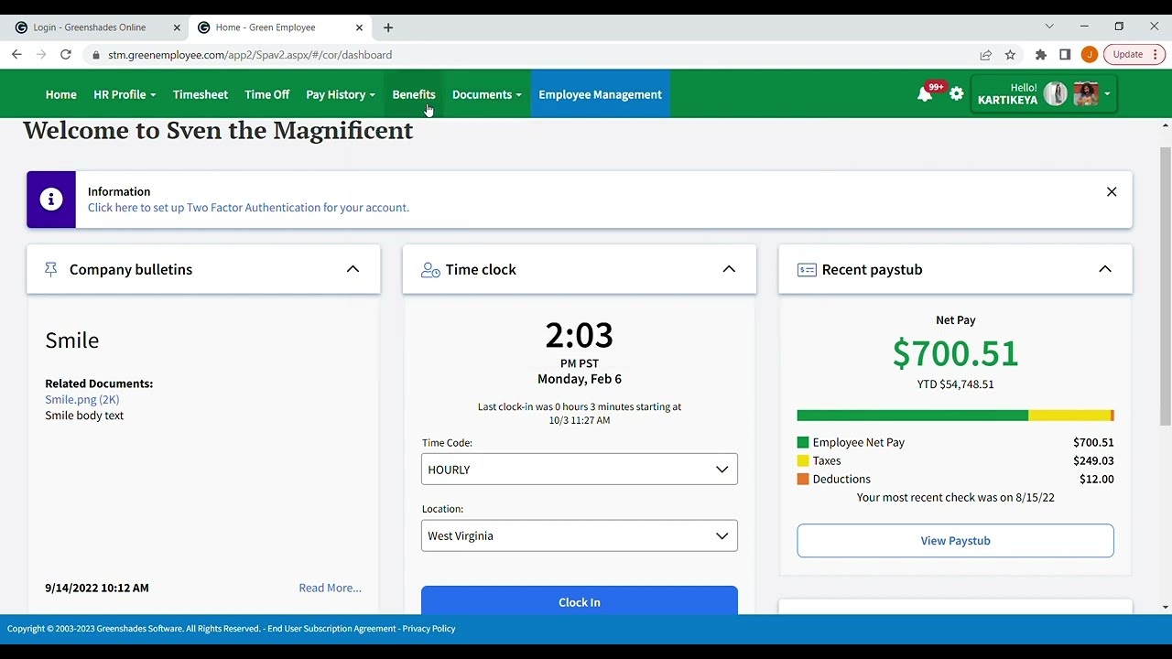Click the browser extensions puzzle icon
This screenshot has width=1172, height=659.
coord(1040,55)
